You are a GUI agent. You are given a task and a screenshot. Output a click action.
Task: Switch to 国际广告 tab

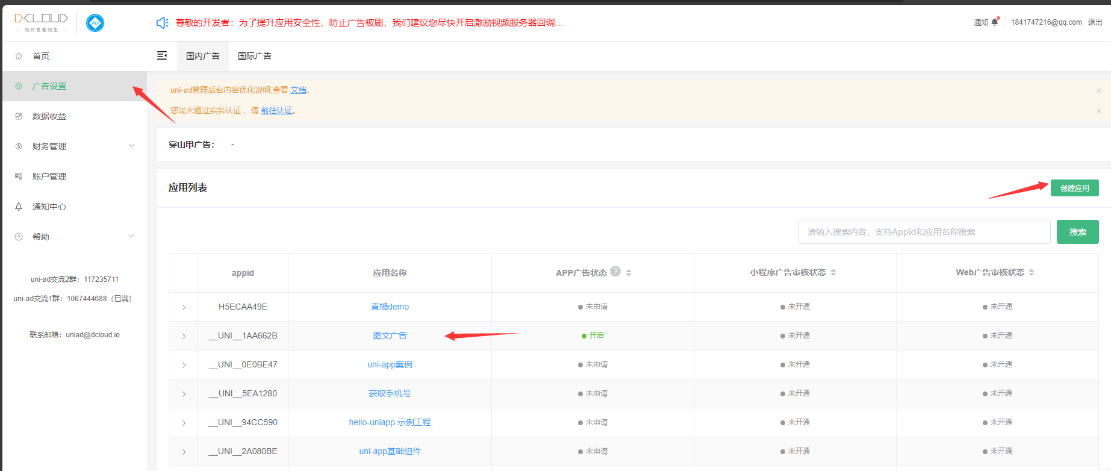click(255, 56)
